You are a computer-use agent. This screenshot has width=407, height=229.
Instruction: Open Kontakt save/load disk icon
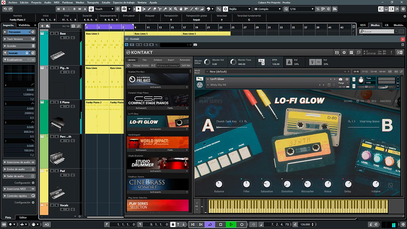[337, 53]
